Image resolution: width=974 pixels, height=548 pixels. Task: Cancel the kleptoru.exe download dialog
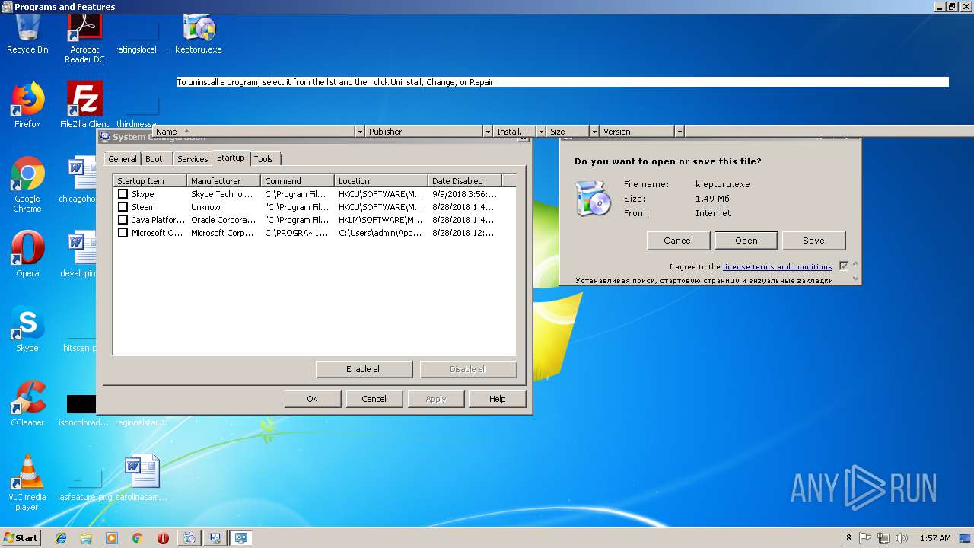click(x=678, y=241)
